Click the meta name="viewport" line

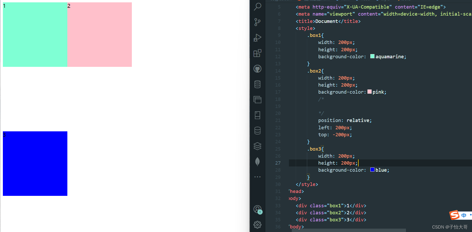tap(384, 14)
